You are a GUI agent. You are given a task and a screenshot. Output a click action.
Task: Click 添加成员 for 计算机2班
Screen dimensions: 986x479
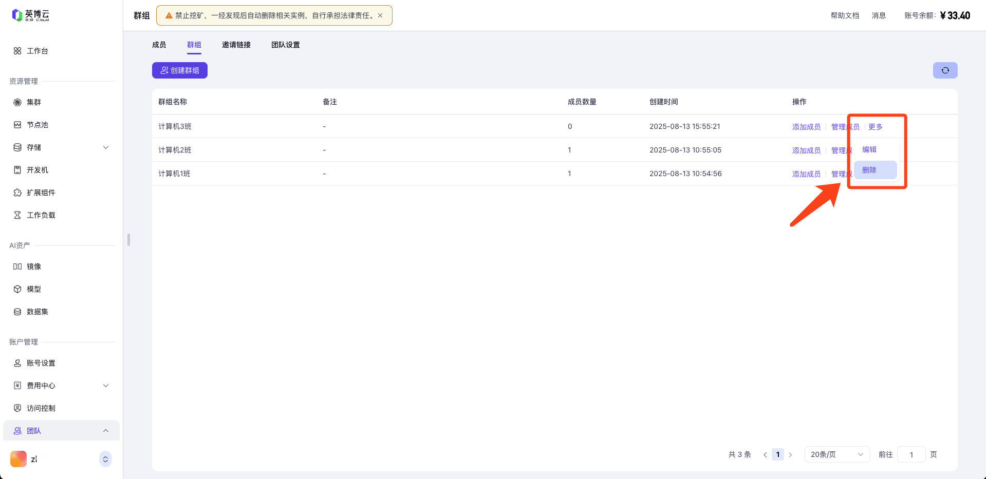coord(806,150)
